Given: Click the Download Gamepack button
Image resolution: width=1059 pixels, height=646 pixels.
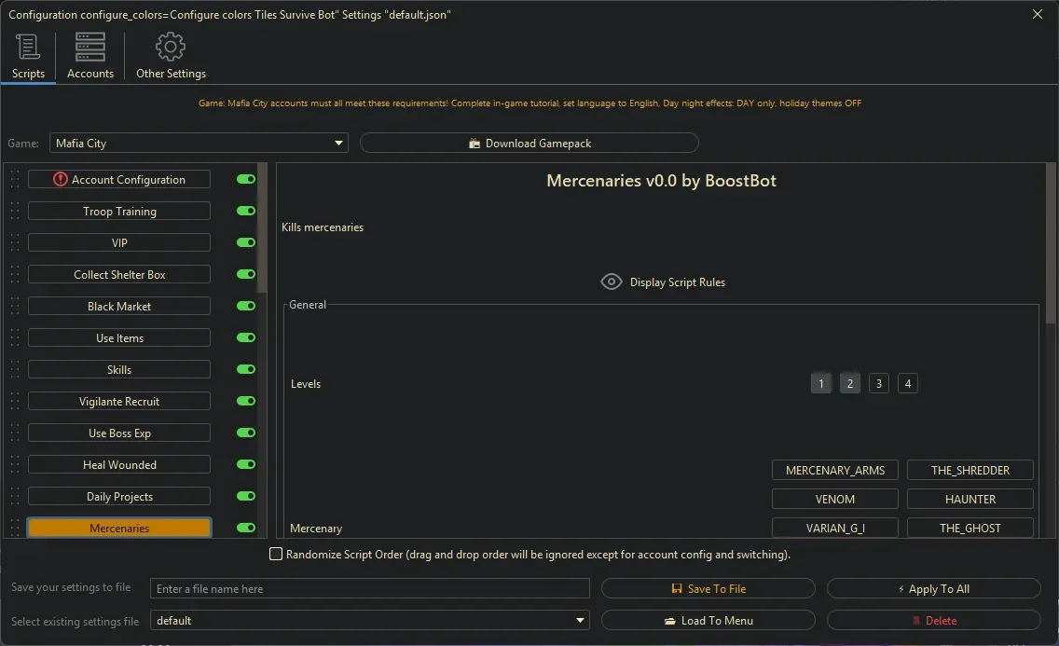Looking at the screenshot, I should coord(529,143).
